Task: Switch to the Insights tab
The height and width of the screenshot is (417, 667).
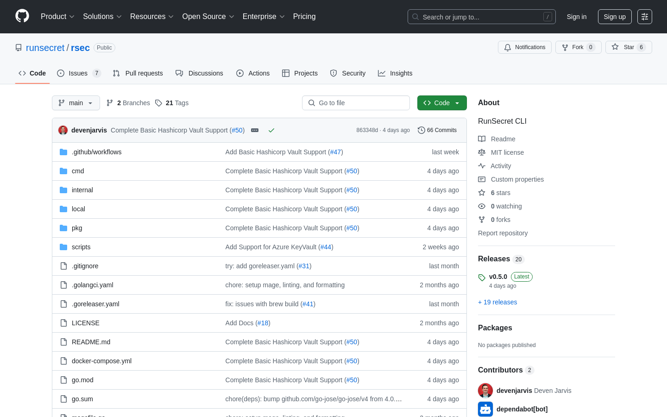Action: point(395,73)
